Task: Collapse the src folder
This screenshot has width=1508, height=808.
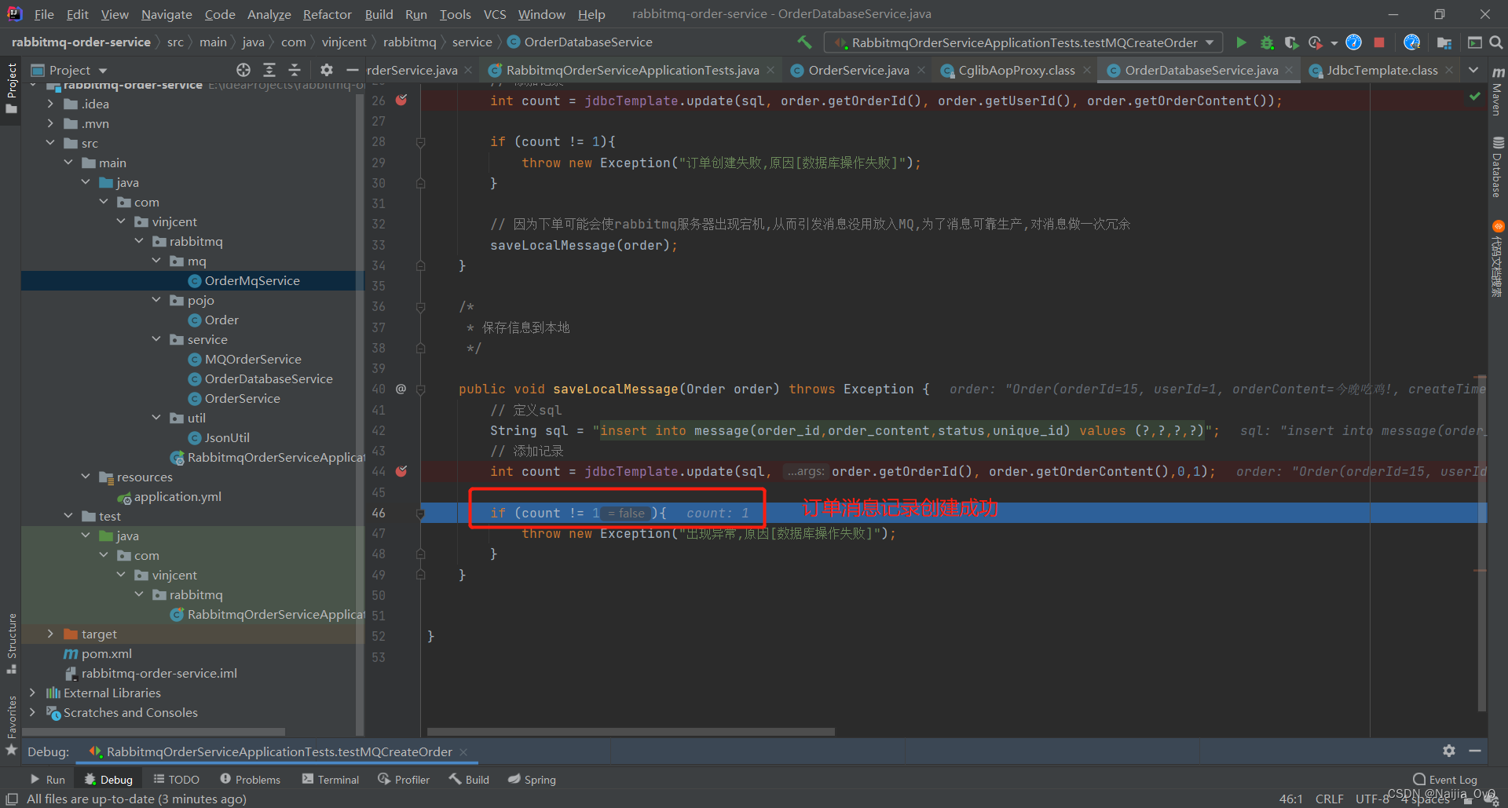Action: (x=50, y=143)
